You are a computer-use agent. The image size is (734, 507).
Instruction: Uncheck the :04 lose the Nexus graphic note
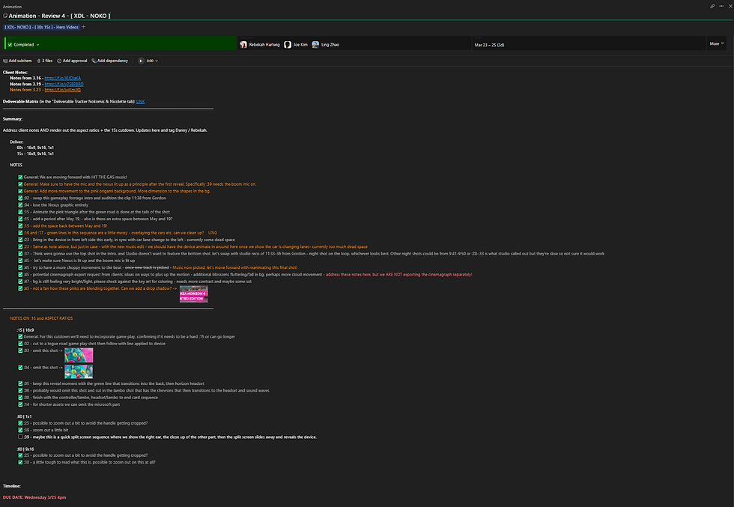(20, 204)
